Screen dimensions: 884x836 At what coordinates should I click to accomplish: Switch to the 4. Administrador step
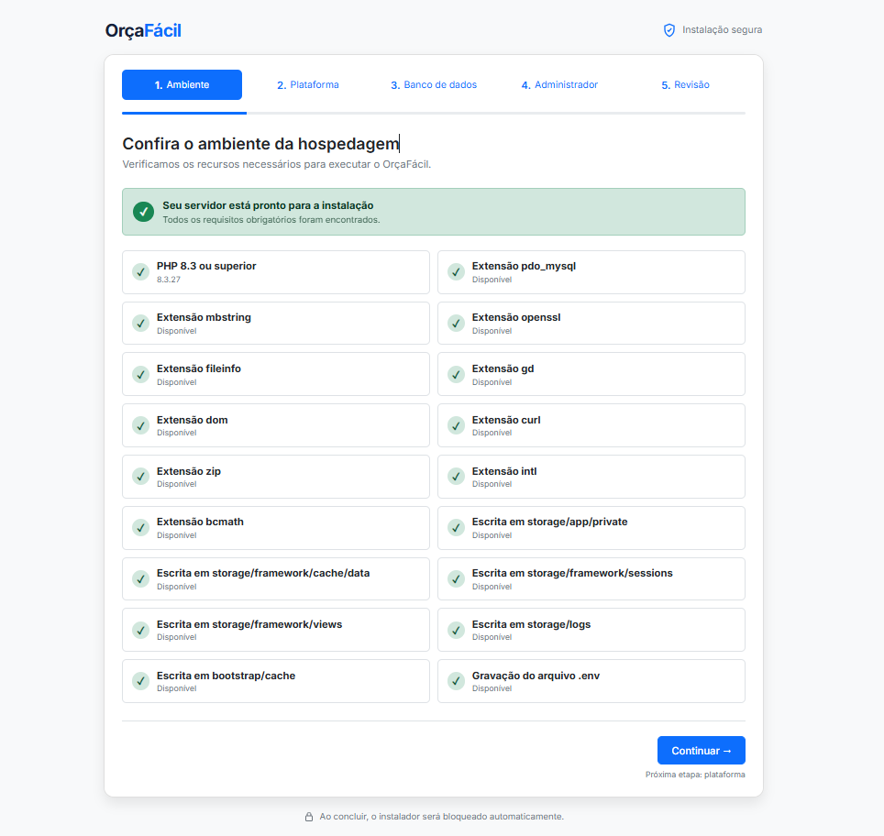[559, 84]
